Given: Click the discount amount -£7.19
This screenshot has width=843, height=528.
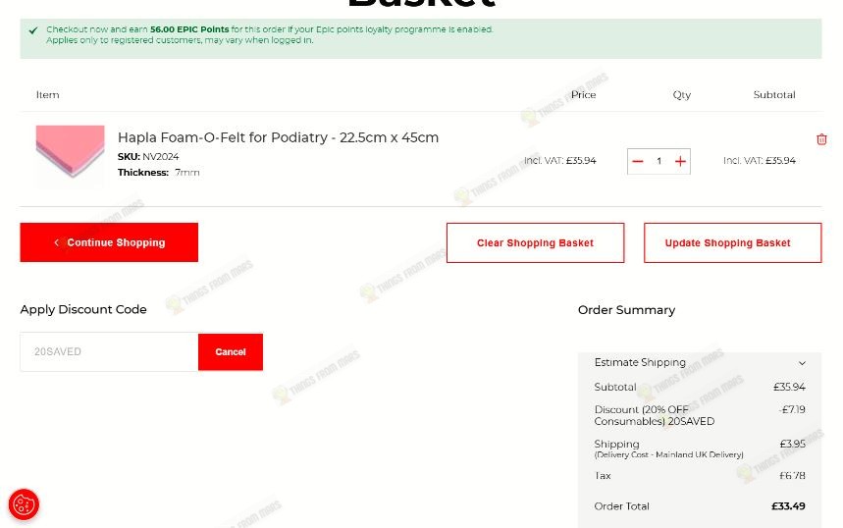Looking at the screenshot, I should click(792, 409).
